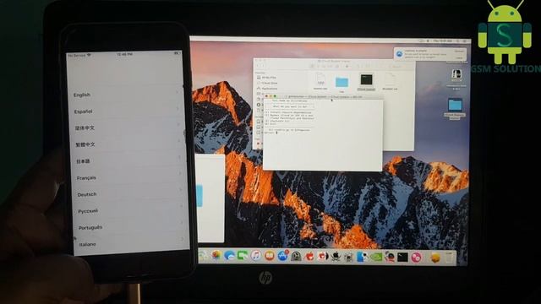Viewport: 541px width, 304px height.
Task: Open Terminal from the Dock
Action: [402, 257]
